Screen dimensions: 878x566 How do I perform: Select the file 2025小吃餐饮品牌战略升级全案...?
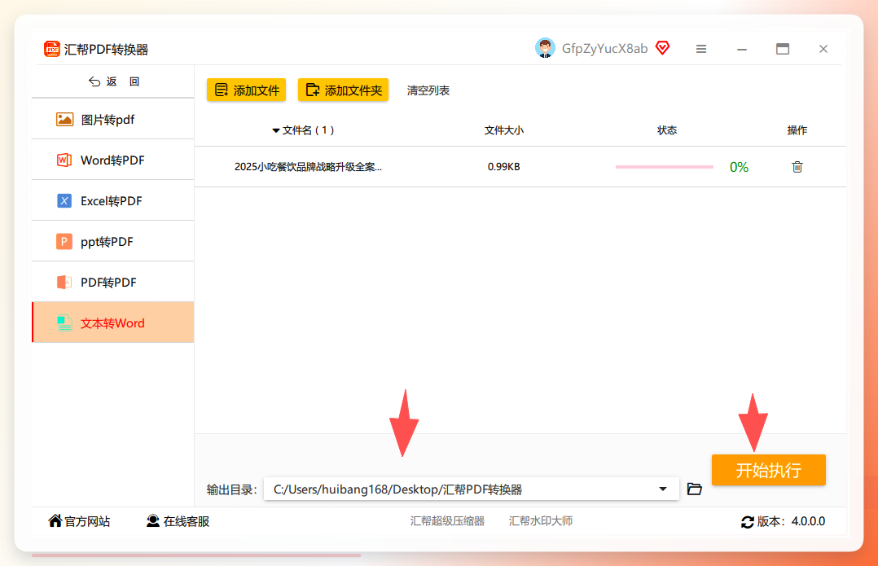coord(308,167)
